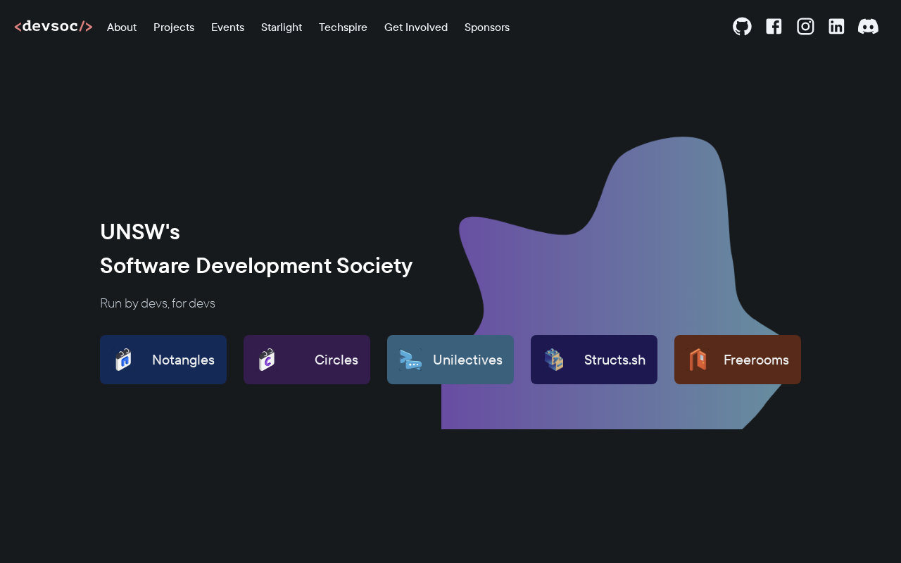Open the Instagram social icon
The height and width of the screenshot is (563, 901).
[x=805, y=27]
